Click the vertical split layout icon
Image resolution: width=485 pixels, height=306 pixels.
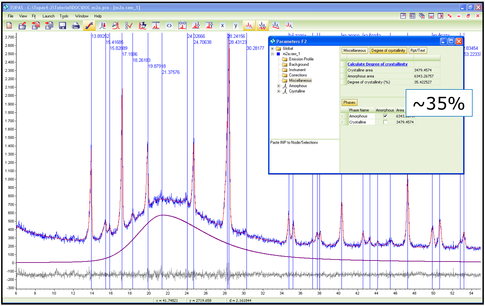click(440, 16)
